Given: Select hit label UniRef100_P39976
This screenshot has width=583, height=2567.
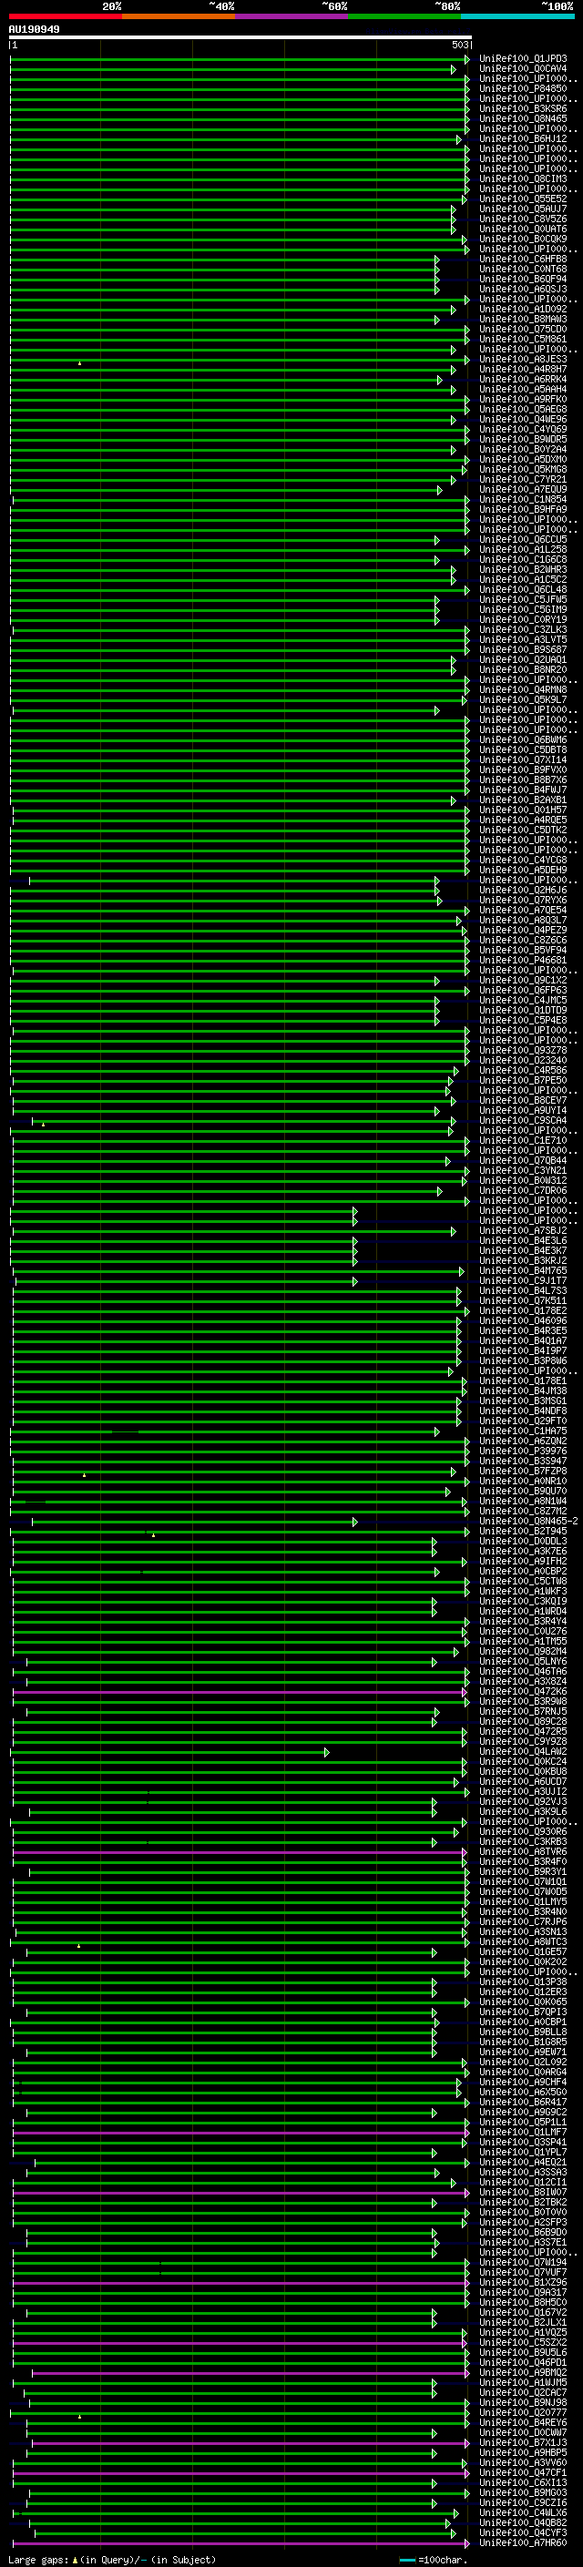Looking at the screenshot, I should click(x=523, y=1451).
